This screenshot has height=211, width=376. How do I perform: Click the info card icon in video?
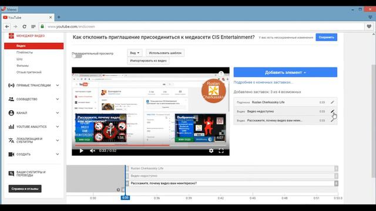pyautogui.click(x=221, y=73)
